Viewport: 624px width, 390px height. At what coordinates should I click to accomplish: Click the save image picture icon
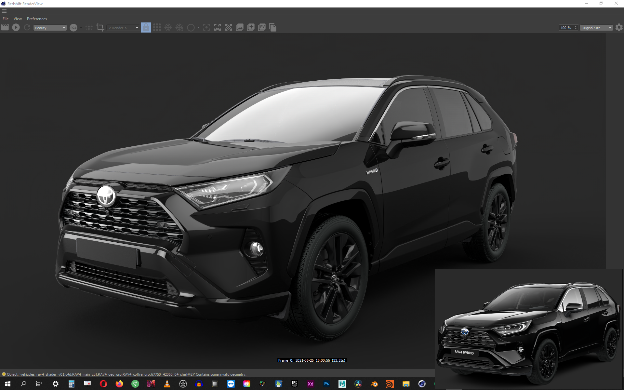pos(240,28)
